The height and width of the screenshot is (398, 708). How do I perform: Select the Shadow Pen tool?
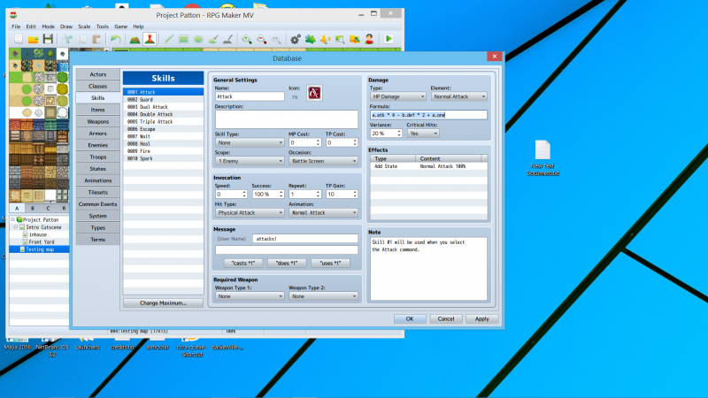click(x=227, y=39)
